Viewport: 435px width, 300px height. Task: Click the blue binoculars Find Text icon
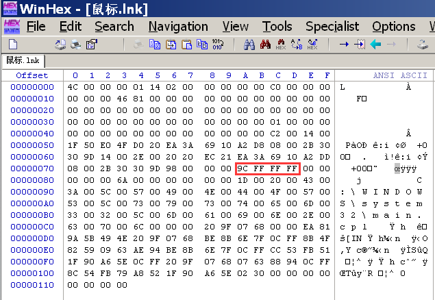point(249,45)
